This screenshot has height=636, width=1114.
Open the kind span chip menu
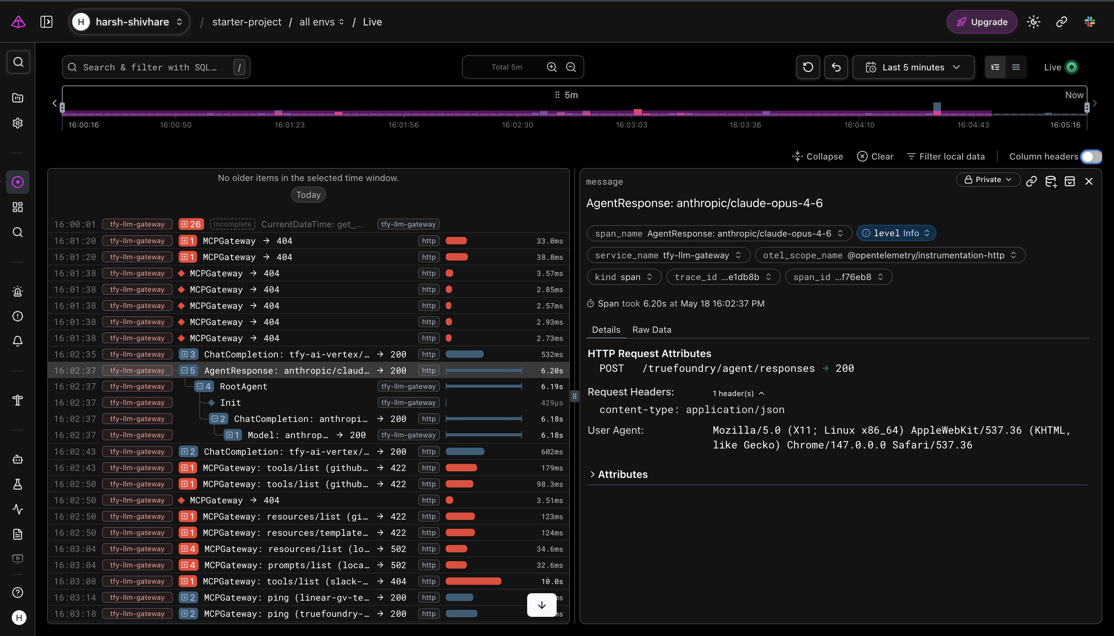pos(624,277)
